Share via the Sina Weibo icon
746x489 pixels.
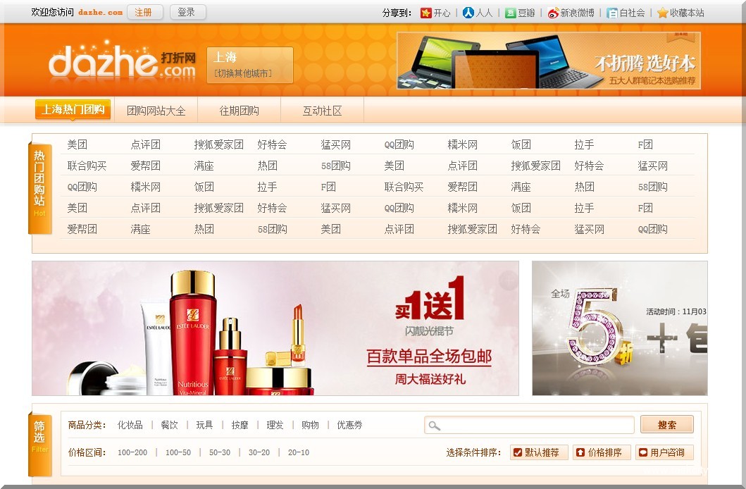553,13
